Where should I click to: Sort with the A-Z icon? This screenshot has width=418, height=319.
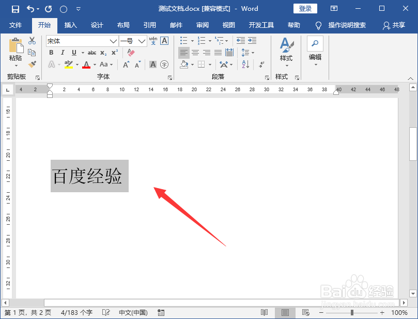pyautogui.click(x=245, y=64)
